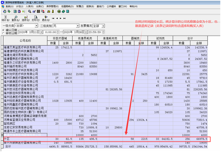221x152 pixels.
Task: Click the faded green sparkle document icon
Action: tap(24, 11)
